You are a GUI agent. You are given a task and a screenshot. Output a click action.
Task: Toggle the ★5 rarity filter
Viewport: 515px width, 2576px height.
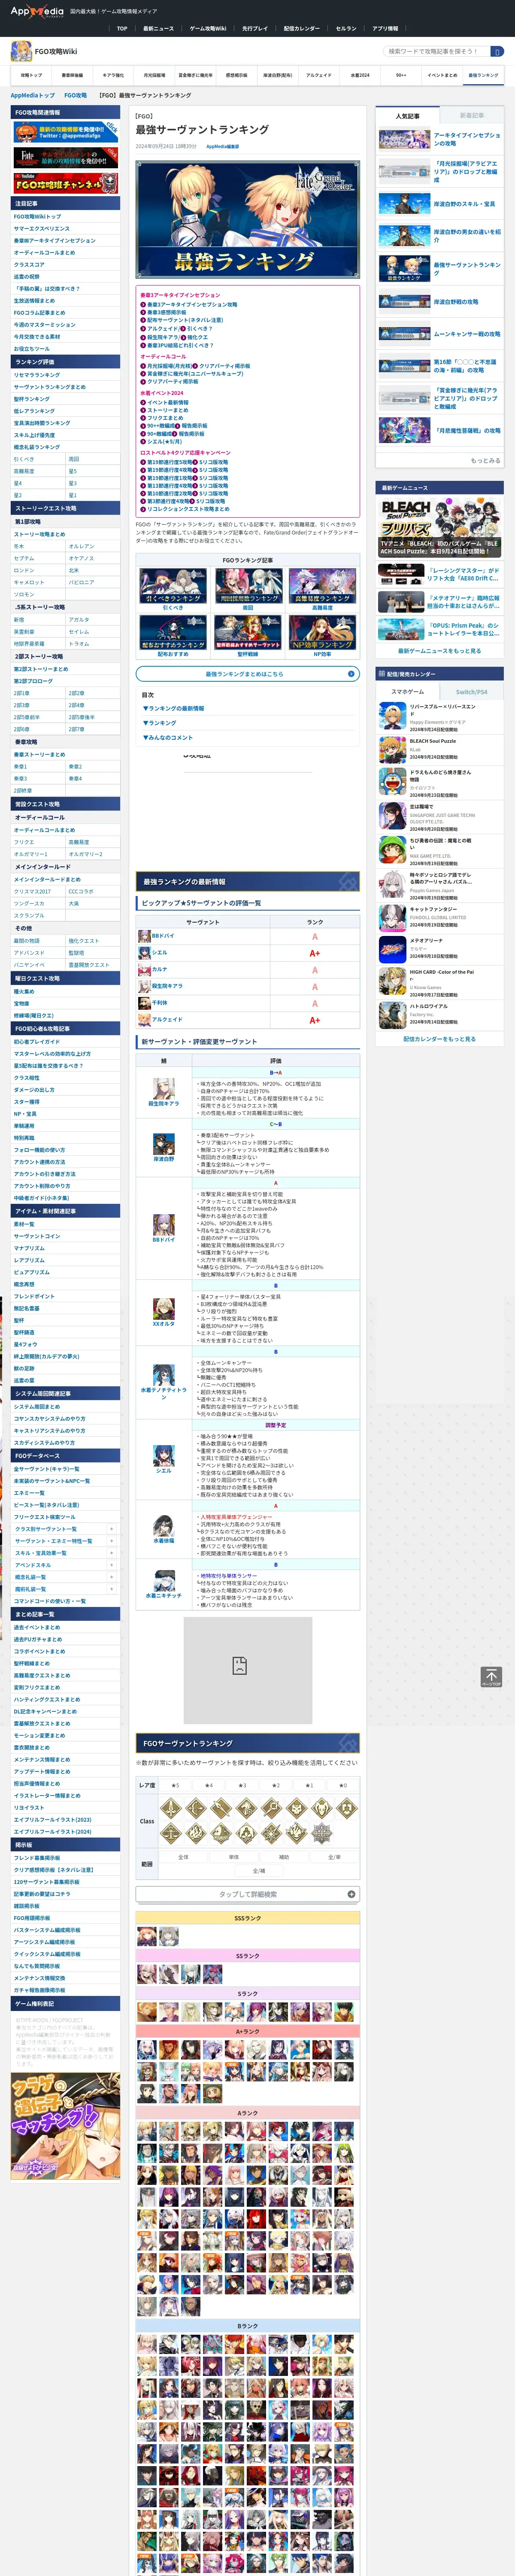pyautogui.click(x=176, y=1785)
